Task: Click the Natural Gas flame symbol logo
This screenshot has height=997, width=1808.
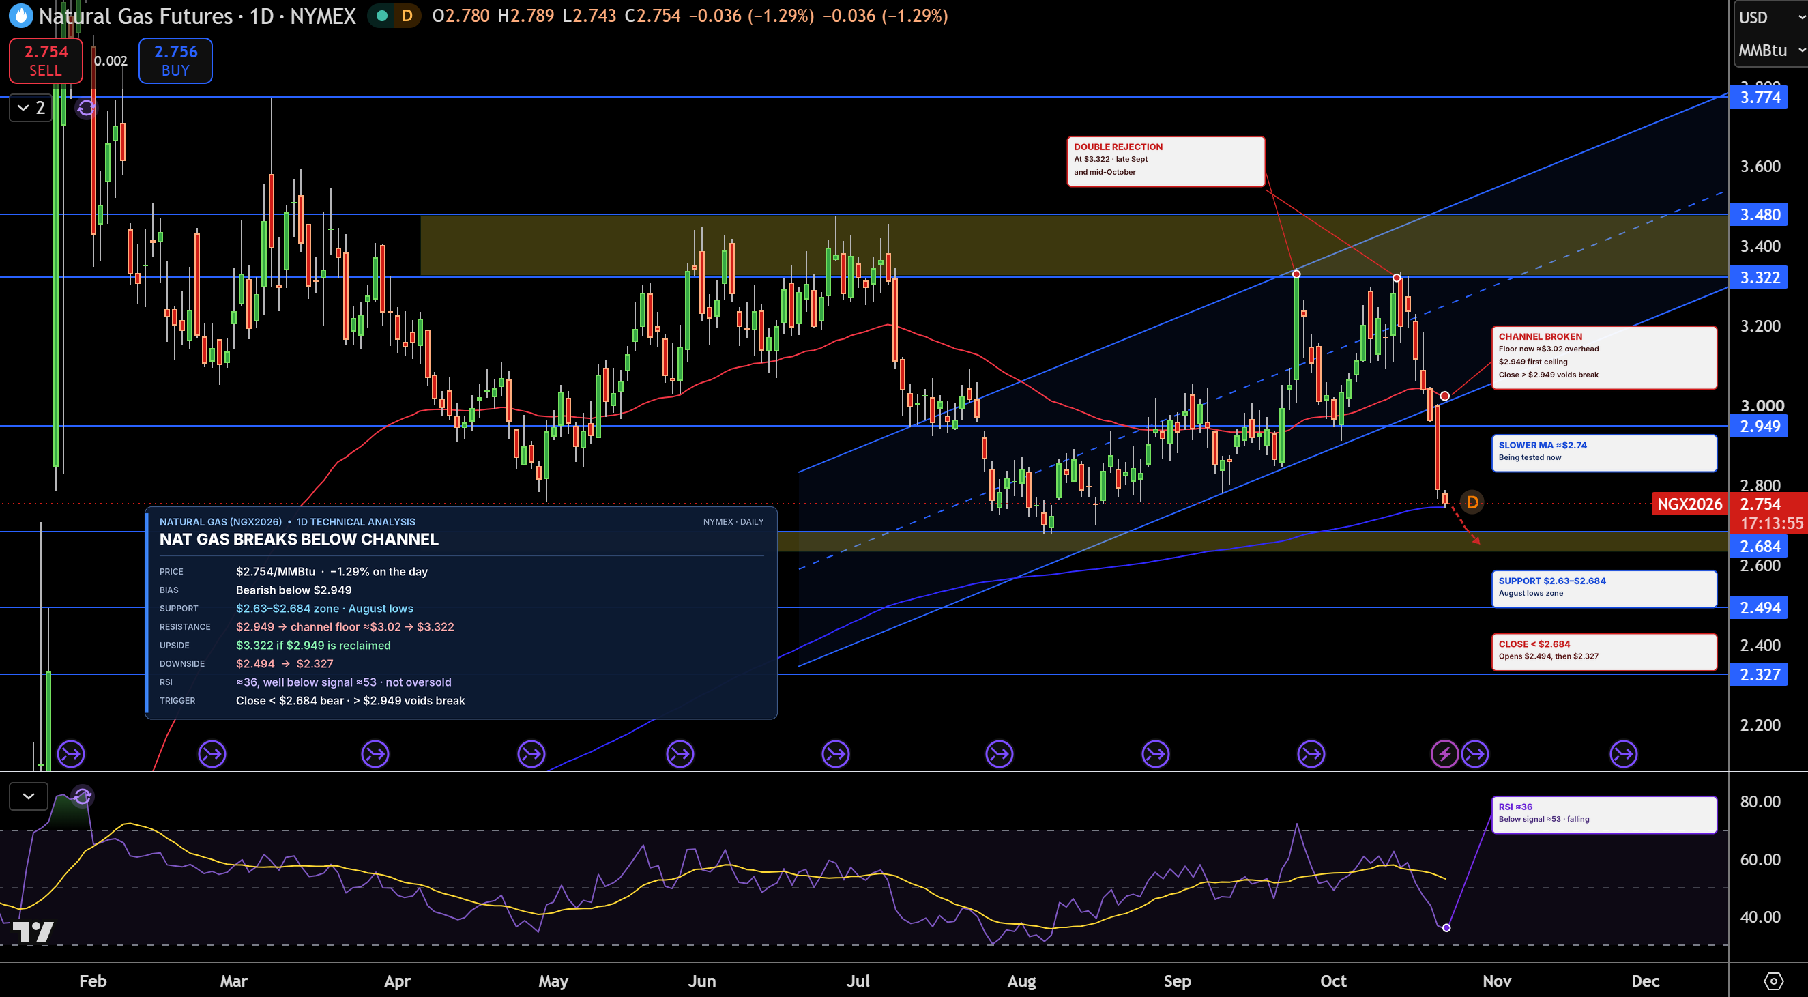Action: click(x=20, y=16)
